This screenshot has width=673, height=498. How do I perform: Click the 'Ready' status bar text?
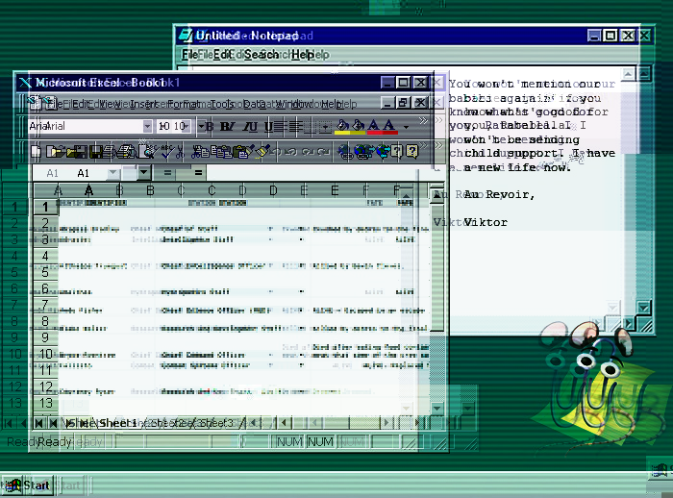click(x=54, y=442)
